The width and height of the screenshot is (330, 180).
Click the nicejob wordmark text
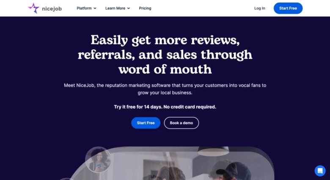click(52, 9)
